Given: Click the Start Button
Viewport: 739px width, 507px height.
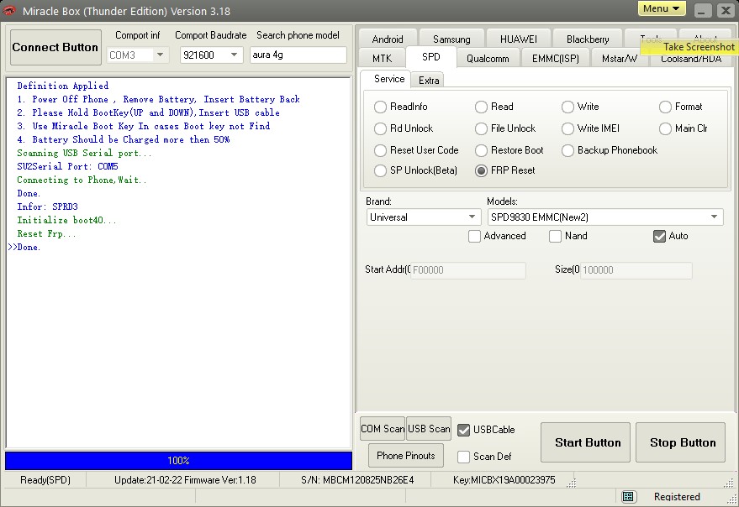Looking at the screenshot, I should point(585,442).
